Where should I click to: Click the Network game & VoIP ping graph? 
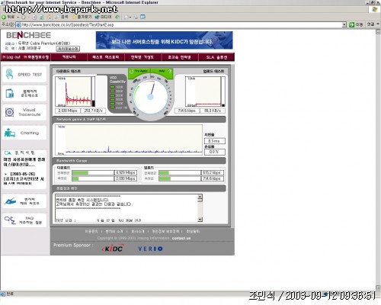tap(129, 140)
